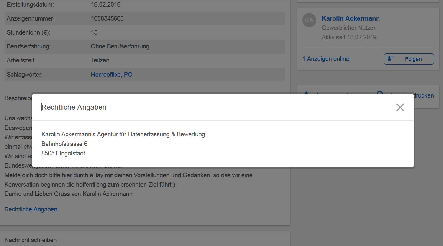Click the dialog title Rechtliche Angaben
Image resolution: width=443 pixels, height=246 pixels.
[74, 107]
